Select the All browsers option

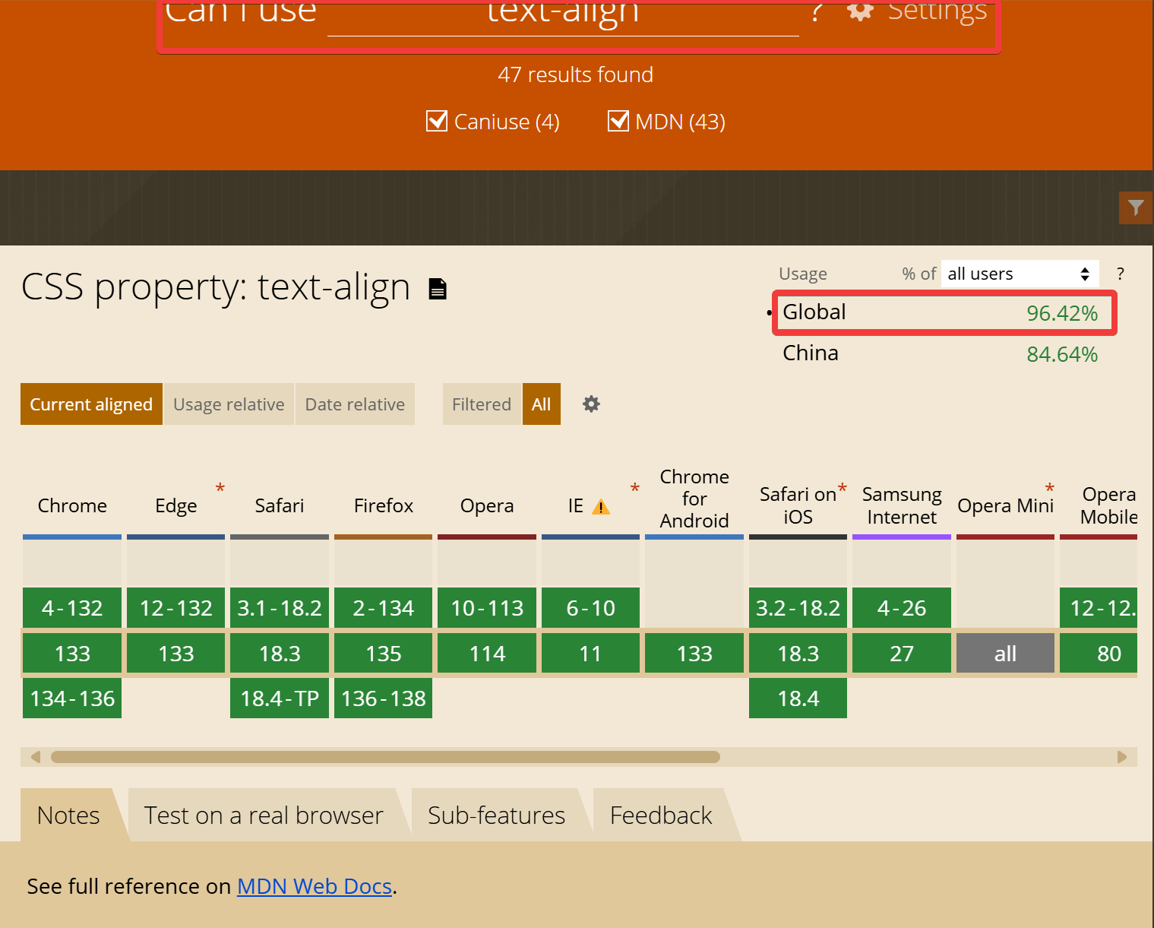tap(541, 404)
